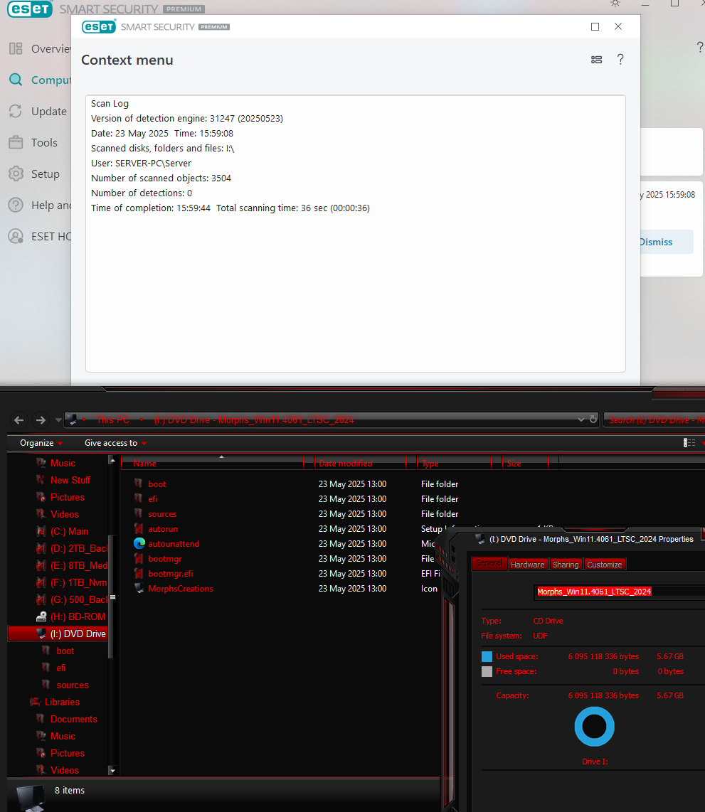
Task: Switch to the Hardware tab in Properties
Action: click(x=527, y=565)
